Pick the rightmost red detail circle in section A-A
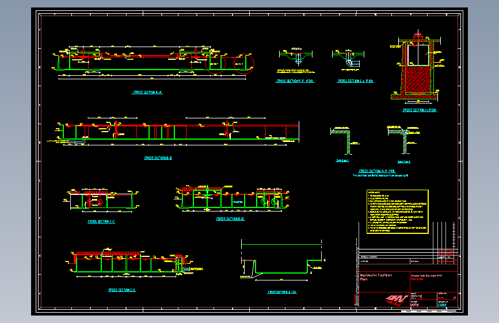 click(x=244, y=64)
